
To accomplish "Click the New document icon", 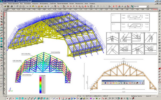I will point(2,6).
